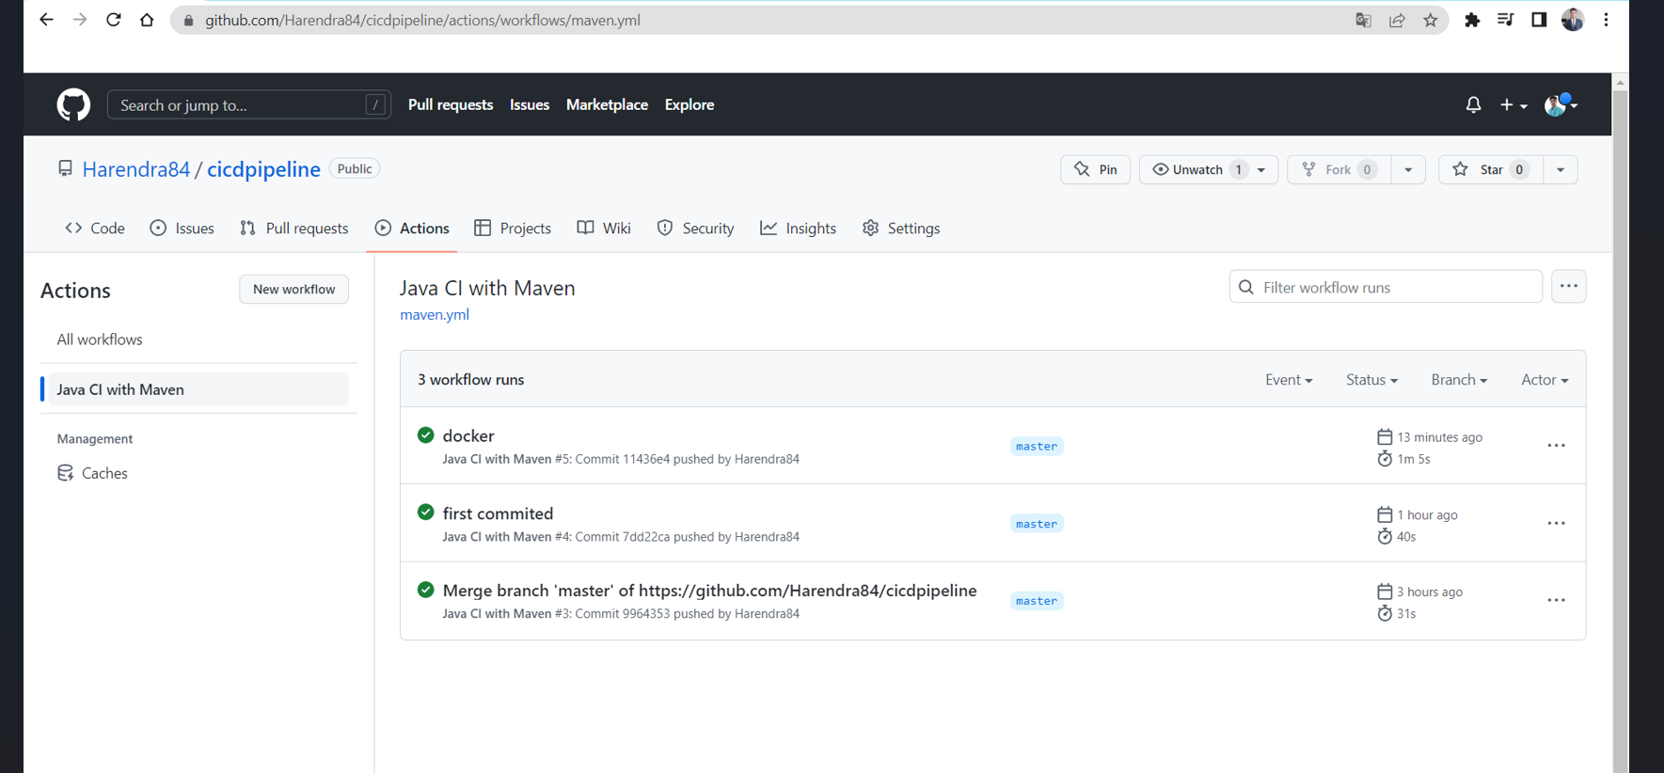Open the notifications bell

(1473, 105)
